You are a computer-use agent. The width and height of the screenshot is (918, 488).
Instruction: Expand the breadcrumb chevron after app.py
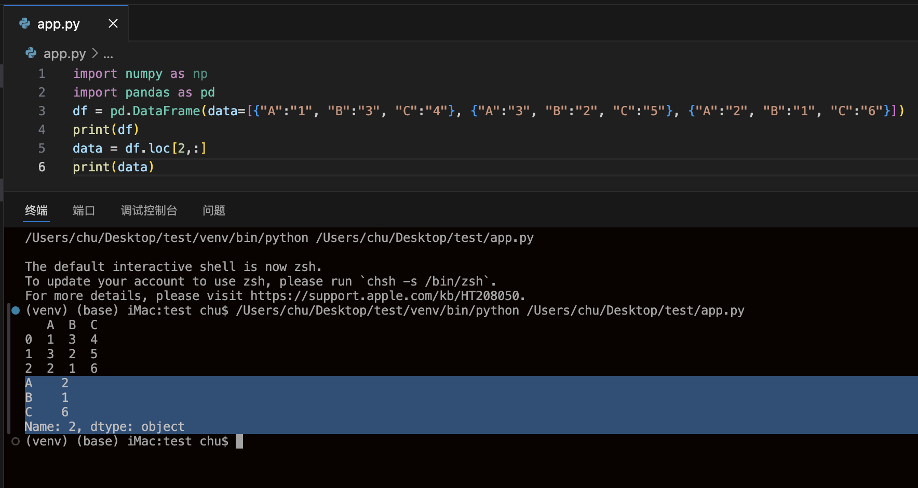click(95, 53)
